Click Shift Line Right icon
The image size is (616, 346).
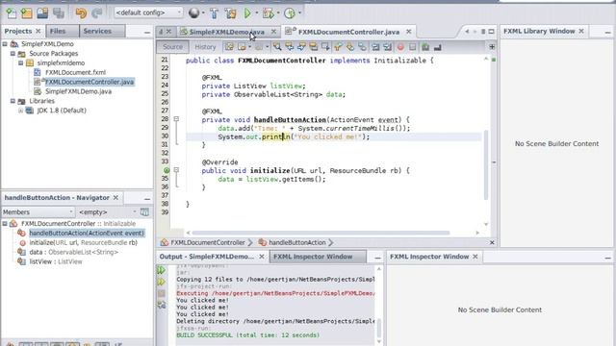387,47
